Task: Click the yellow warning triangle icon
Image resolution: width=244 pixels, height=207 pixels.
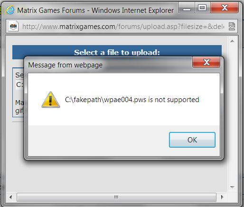Action: click(x=51, y=100)
